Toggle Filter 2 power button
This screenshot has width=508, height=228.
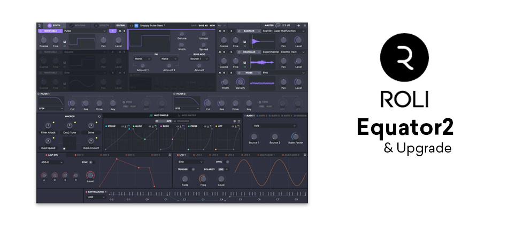click(175, 94)
